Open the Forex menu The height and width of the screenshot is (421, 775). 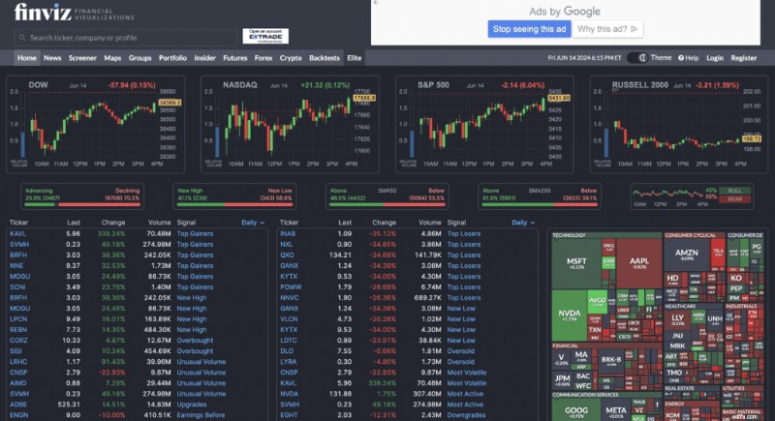tap(263, 58)
